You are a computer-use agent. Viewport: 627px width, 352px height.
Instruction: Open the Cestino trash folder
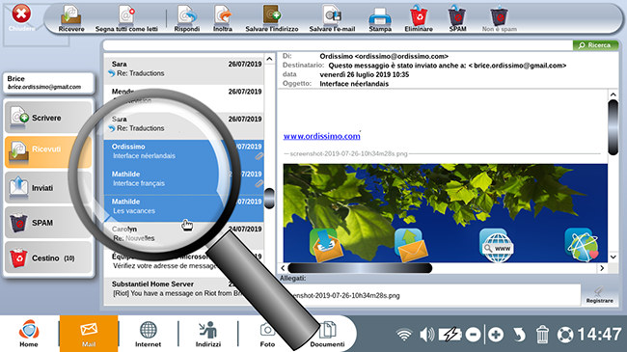(48, 257)
